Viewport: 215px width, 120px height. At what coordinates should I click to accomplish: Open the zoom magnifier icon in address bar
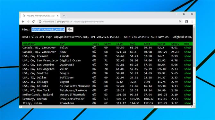click(x=180, y=22)
